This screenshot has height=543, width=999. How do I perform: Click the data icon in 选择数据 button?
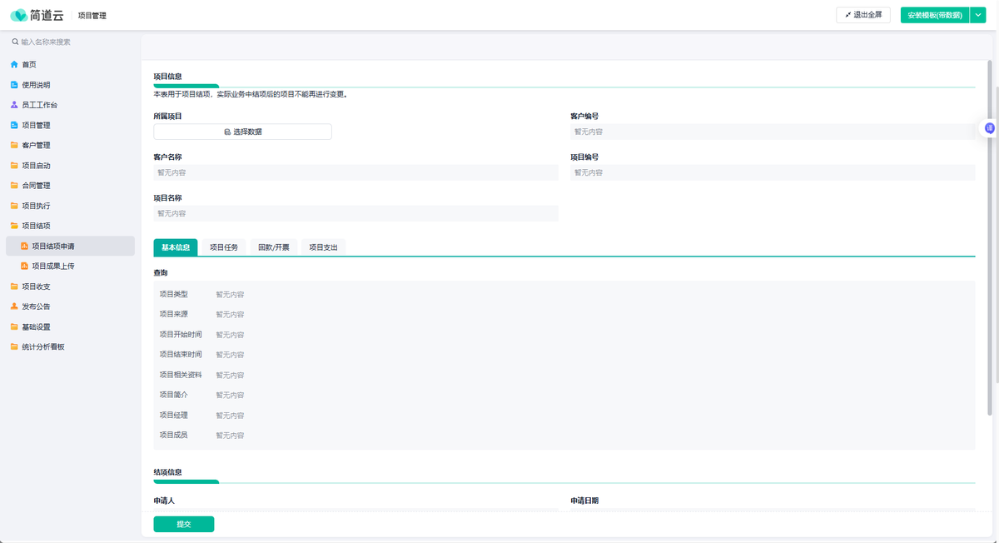coord(227,132)
